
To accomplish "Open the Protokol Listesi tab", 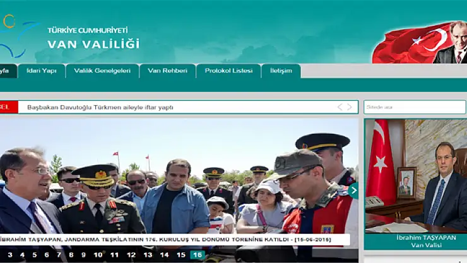I will (x=228, y=71).
